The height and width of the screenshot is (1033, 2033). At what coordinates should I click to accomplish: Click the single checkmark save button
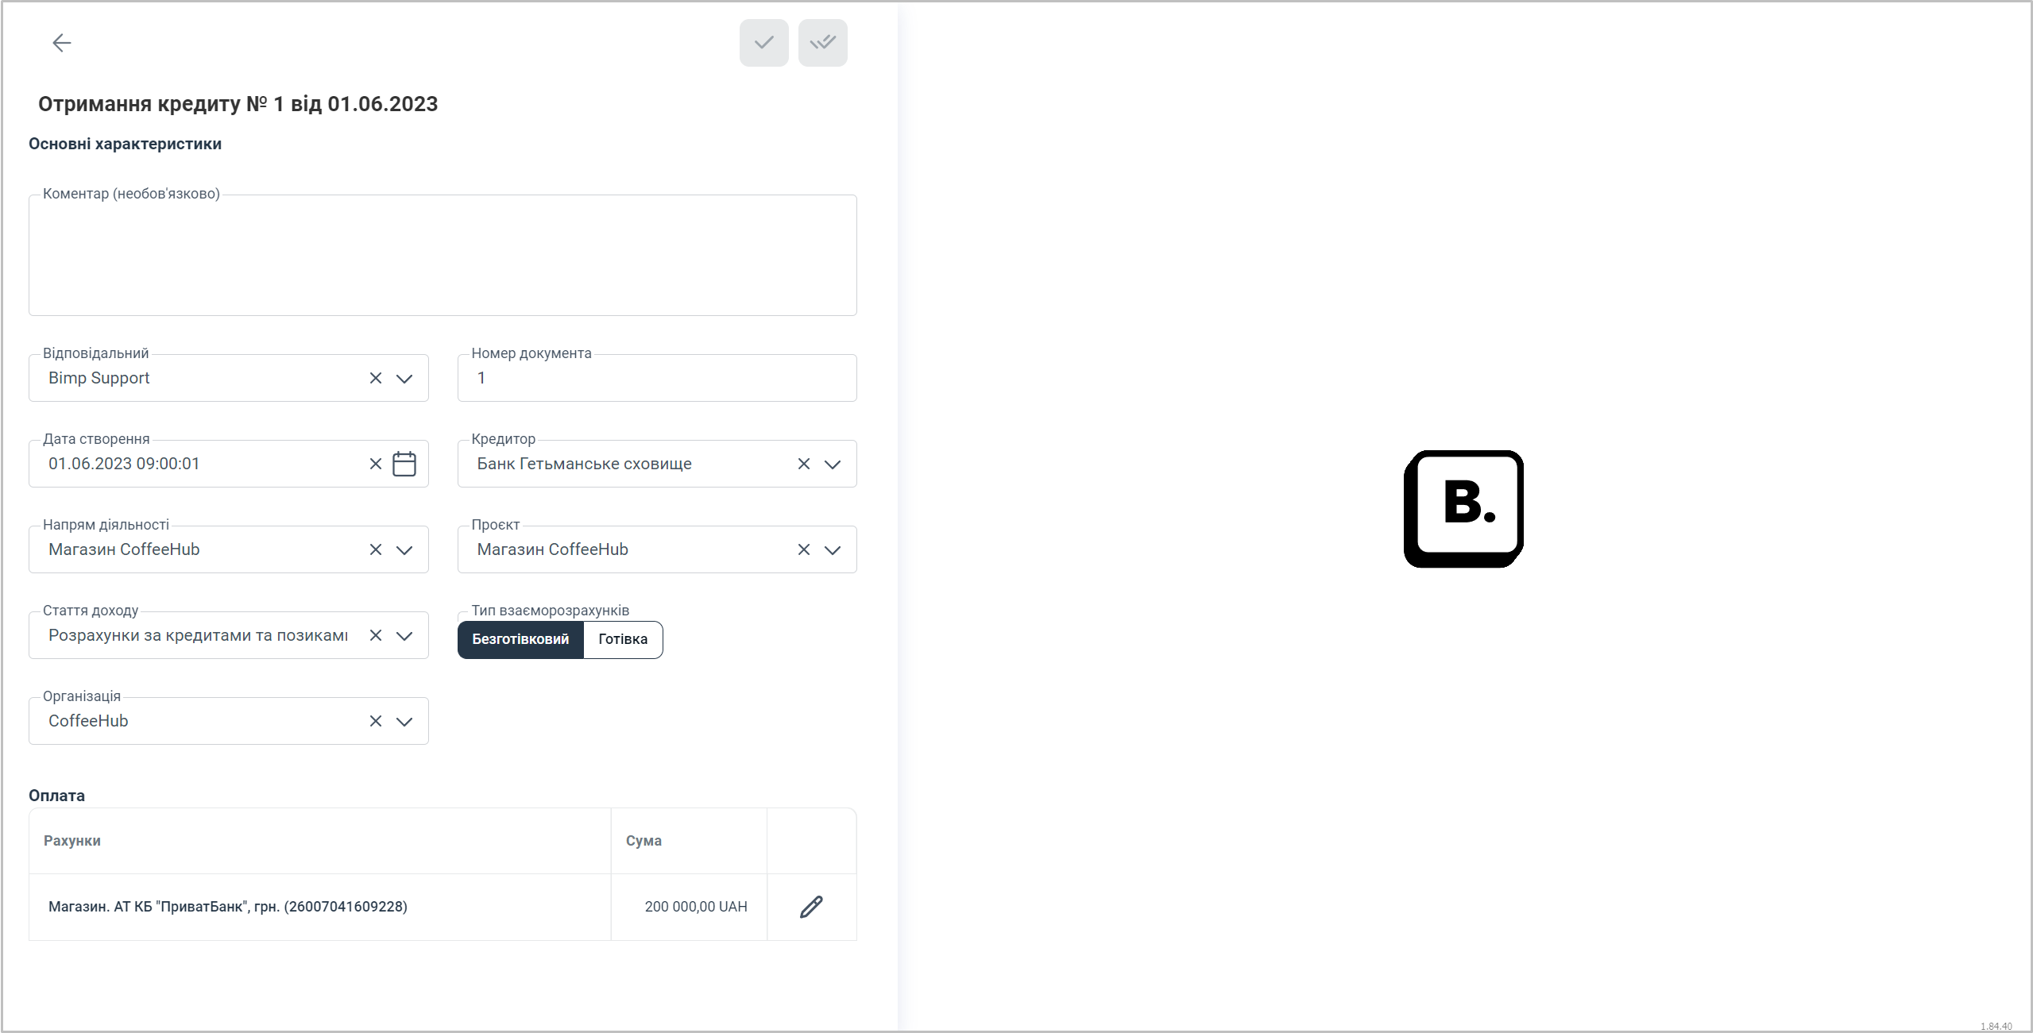(x=763, y=43)
